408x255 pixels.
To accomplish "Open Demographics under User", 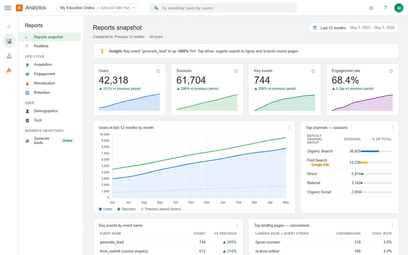I will (x=46, y=111).
